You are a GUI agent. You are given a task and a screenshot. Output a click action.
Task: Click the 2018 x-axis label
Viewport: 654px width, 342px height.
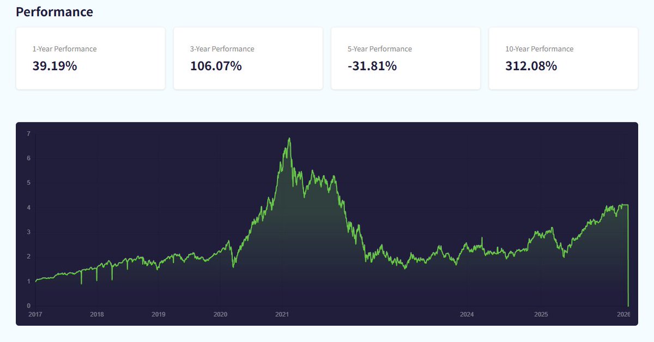97,314
